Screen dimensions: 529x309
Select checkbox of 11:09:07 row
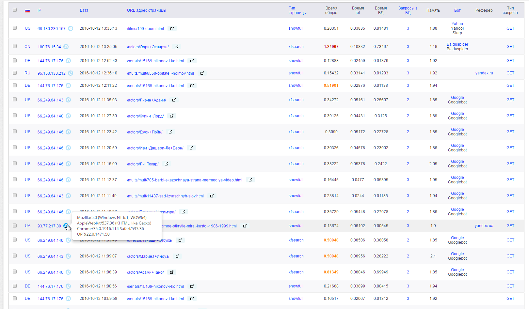[x=15, y=255]
